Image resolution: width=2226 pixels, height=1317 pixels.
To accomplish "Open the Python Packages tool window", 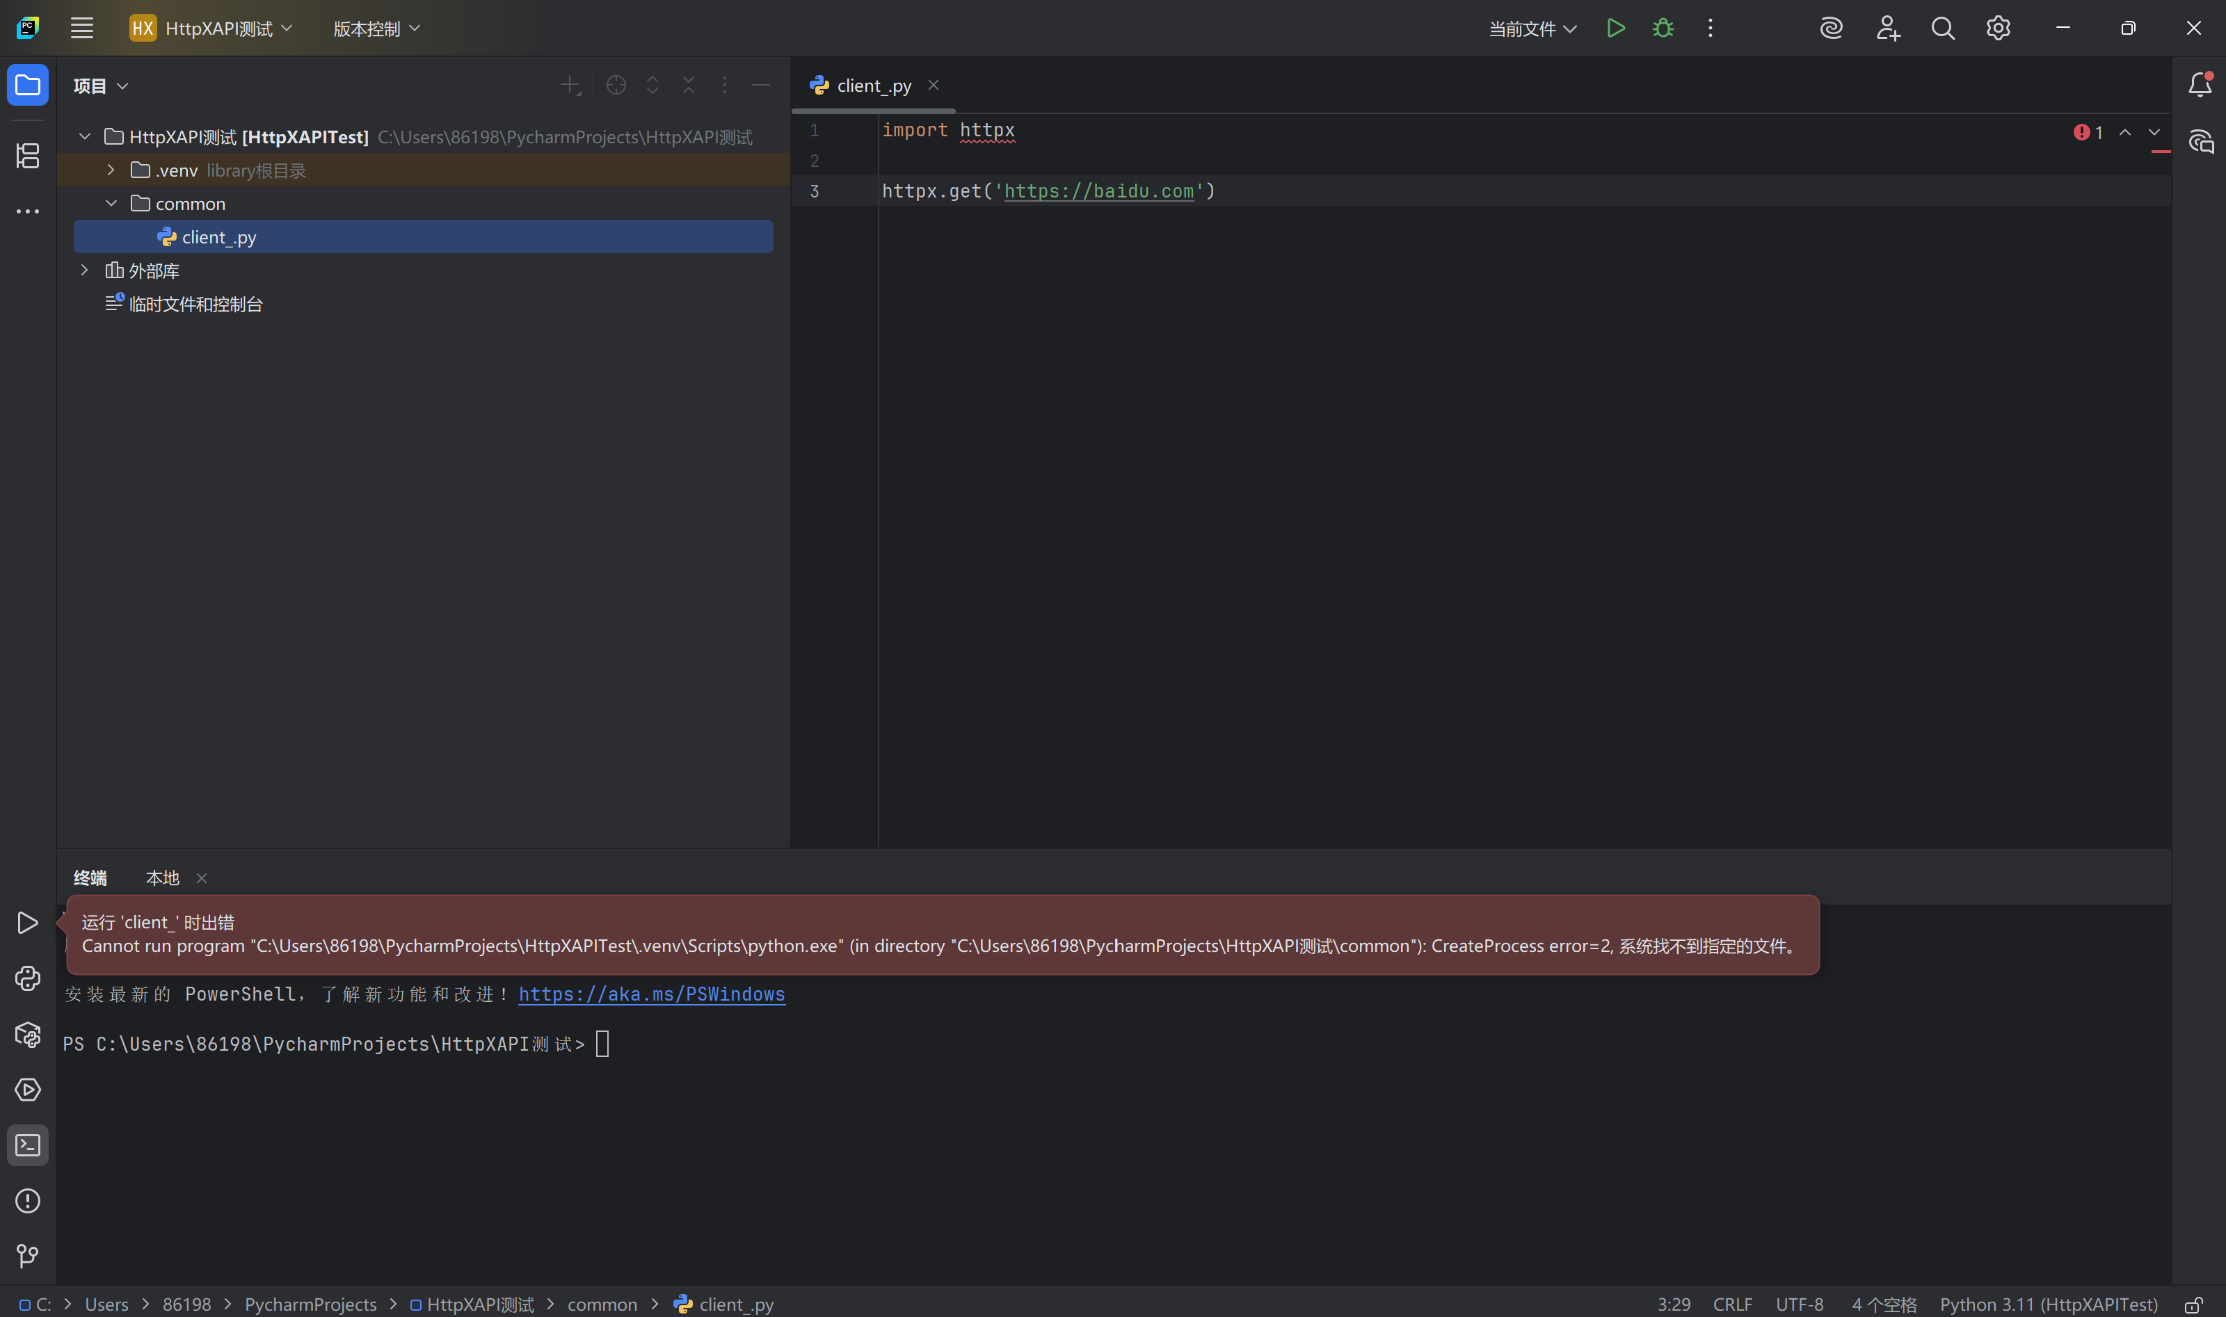I will [x=28, y=1034].
